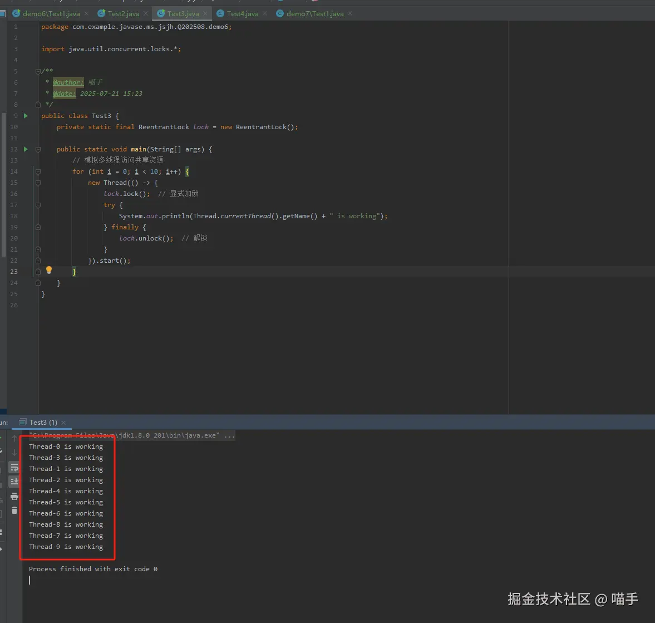The height and width of the screenshot is (623, 655).
Task: Select the Test3.java editor tab
Action: click(x=183, y=13)
